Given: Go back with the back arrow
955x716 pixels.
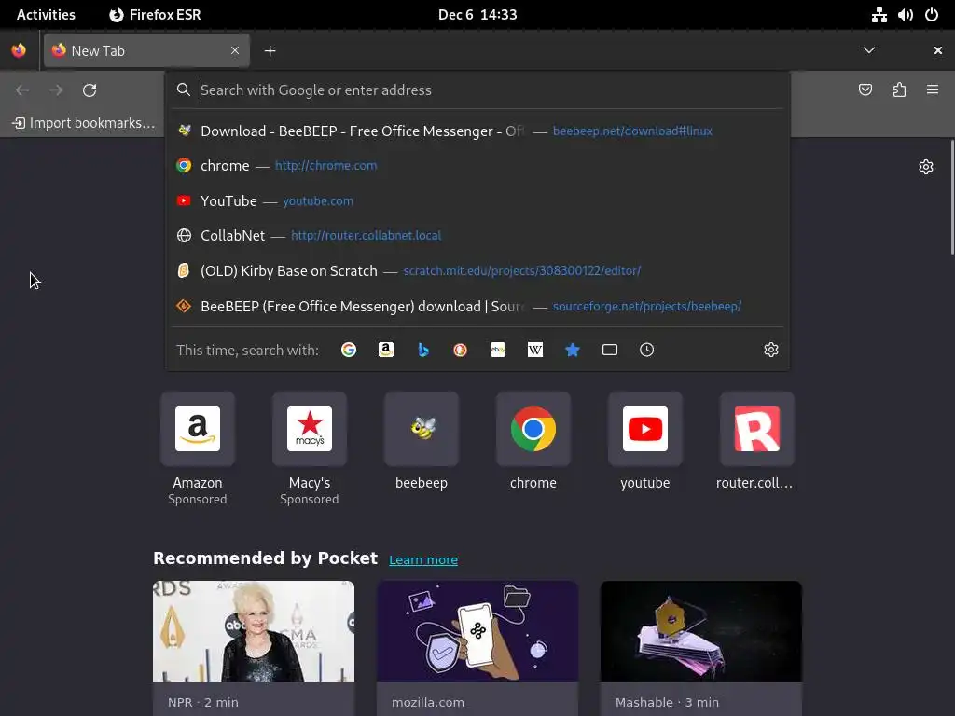Looking at the screenshot, I should (x=22, y=90).
